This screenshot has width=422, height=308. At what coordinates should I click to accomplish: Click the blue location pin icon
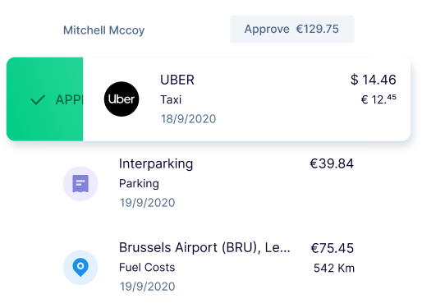pos(80,267)
